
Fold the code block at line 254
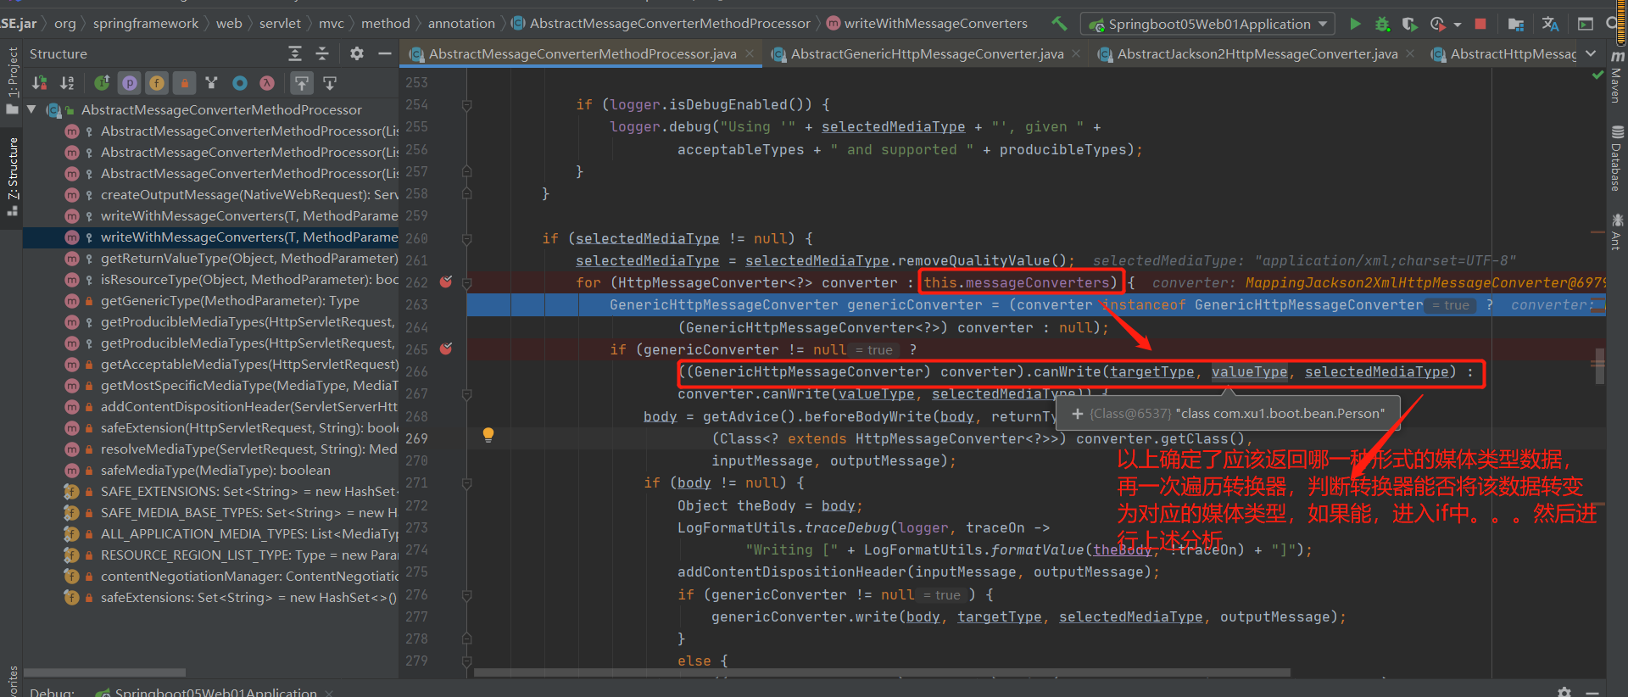(x=466, y=105)
